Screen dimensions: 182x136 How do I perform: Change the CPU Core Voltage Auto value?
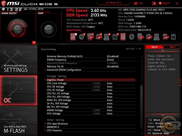109,83
